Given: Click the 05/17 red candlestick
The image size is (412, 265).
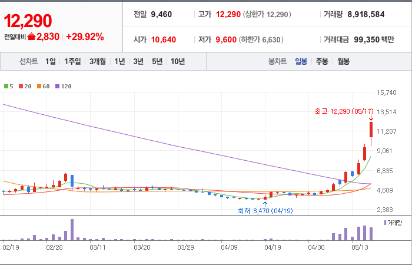Looking at the screenshot, I should 371,130.
